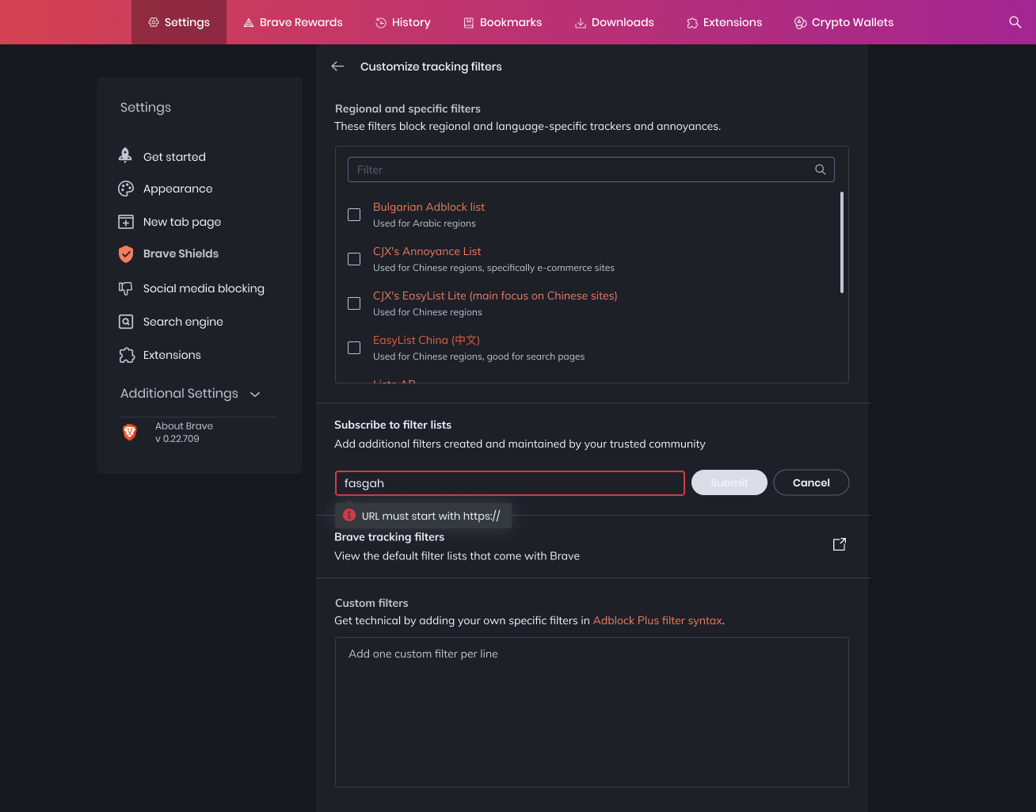This screenshot has height=812, width=1036.
Task: Click the Additional Settings label
Action: pos(179,393)
